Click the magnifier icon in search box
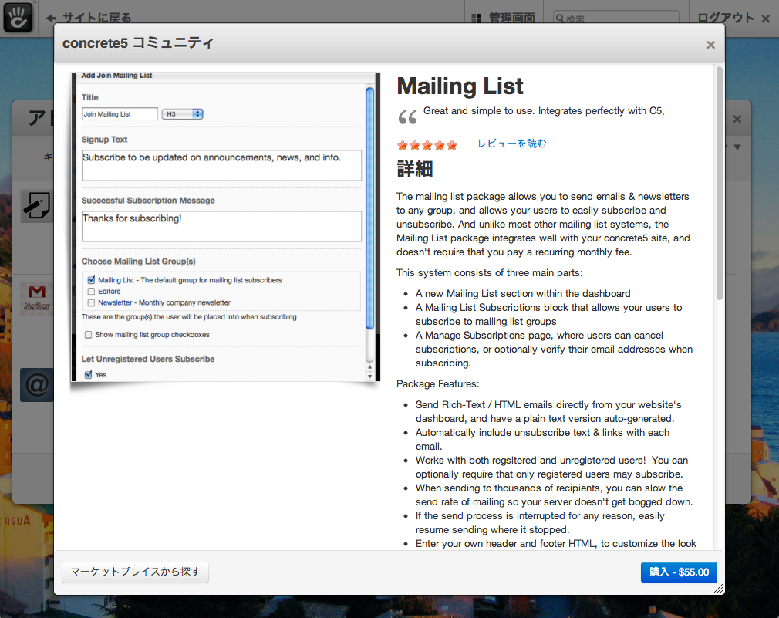Image resolution: width=779 pixels, height=618 pixels. click(x=560, y=19)
